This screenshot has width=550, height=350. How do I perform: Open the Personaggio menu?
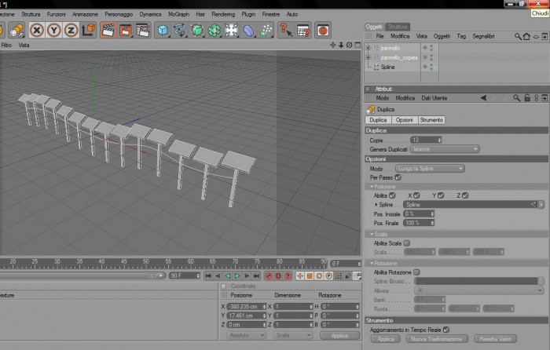click(119, 14)
